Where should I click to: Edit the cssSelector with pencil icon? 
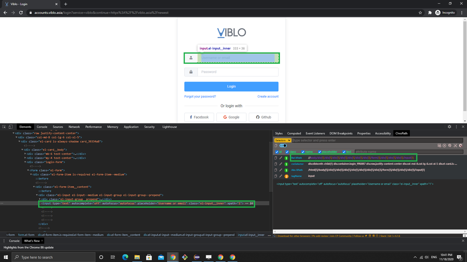click(x=281, y=164)
